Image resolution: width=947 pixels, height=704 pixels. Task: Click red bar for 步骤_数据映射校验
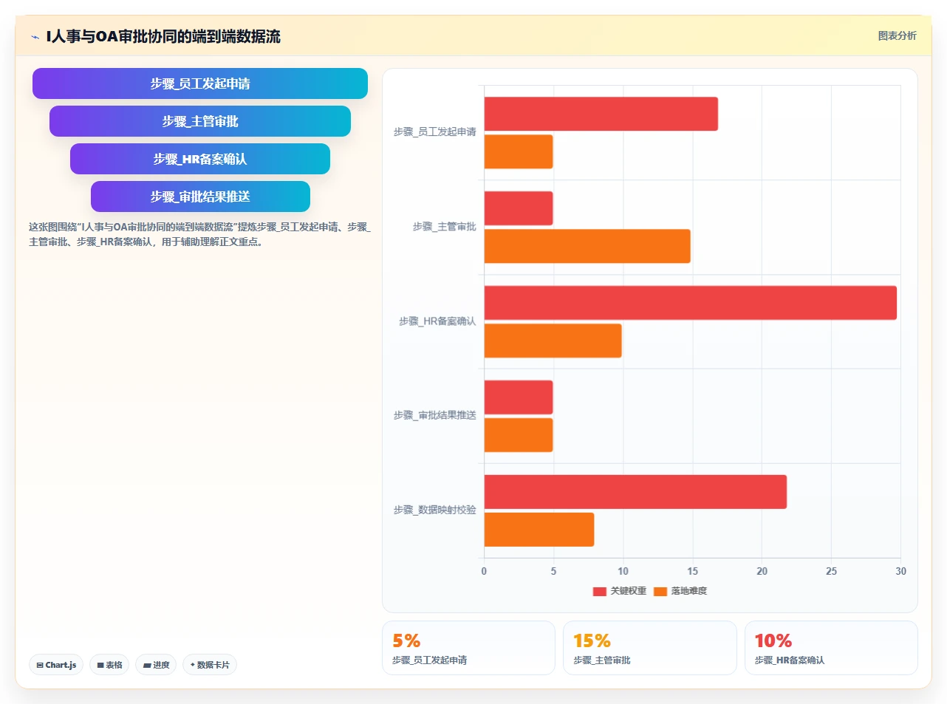click(635, 492)
